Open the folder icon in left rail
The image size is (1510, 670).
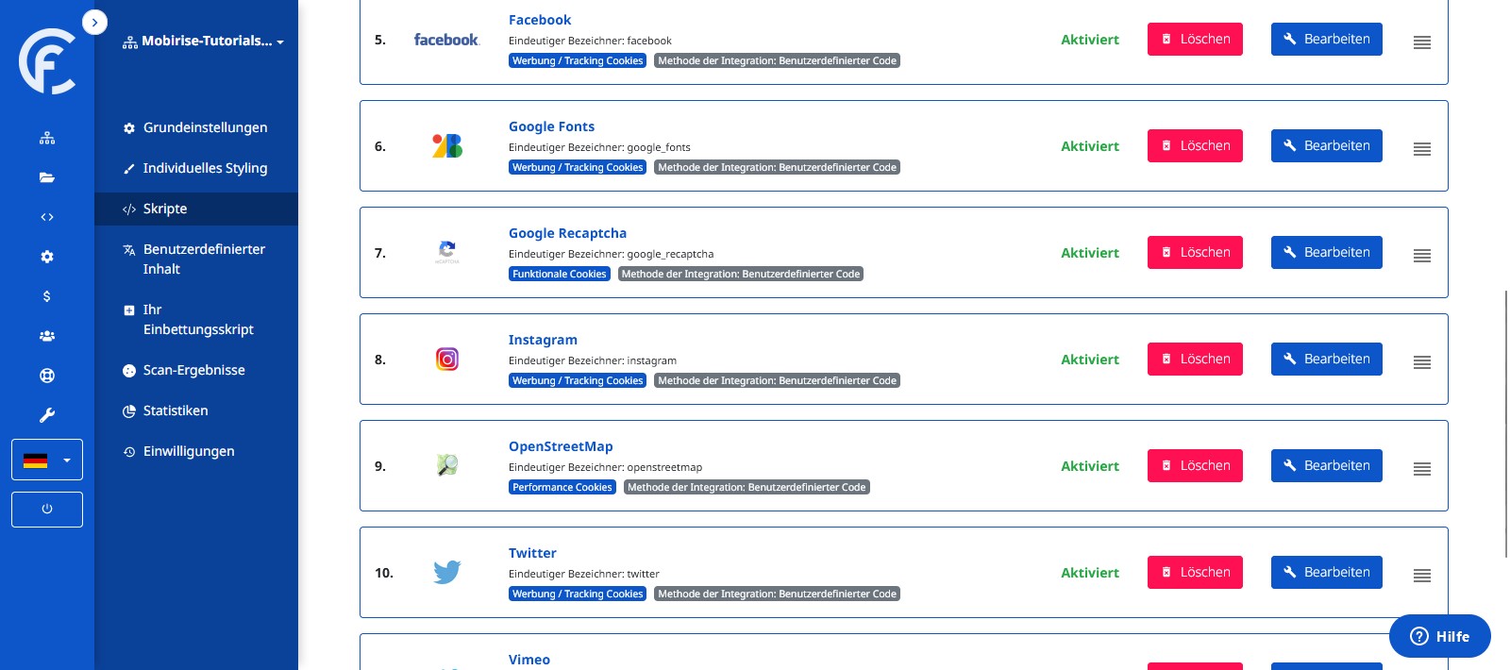click(x=47, y=177)
